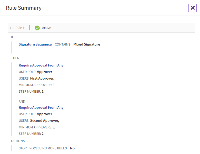Select the 'No' value for stop processing
200x154 pixels.
(x=72, y=148)
